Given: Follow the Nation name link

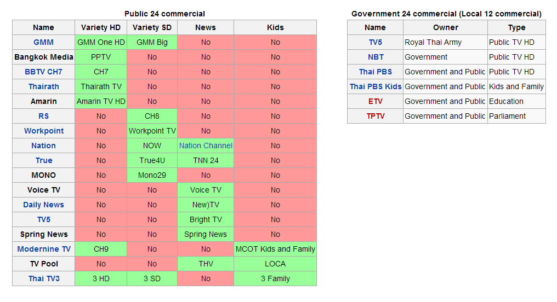Looking at the screenshot, I should [43, 146].
